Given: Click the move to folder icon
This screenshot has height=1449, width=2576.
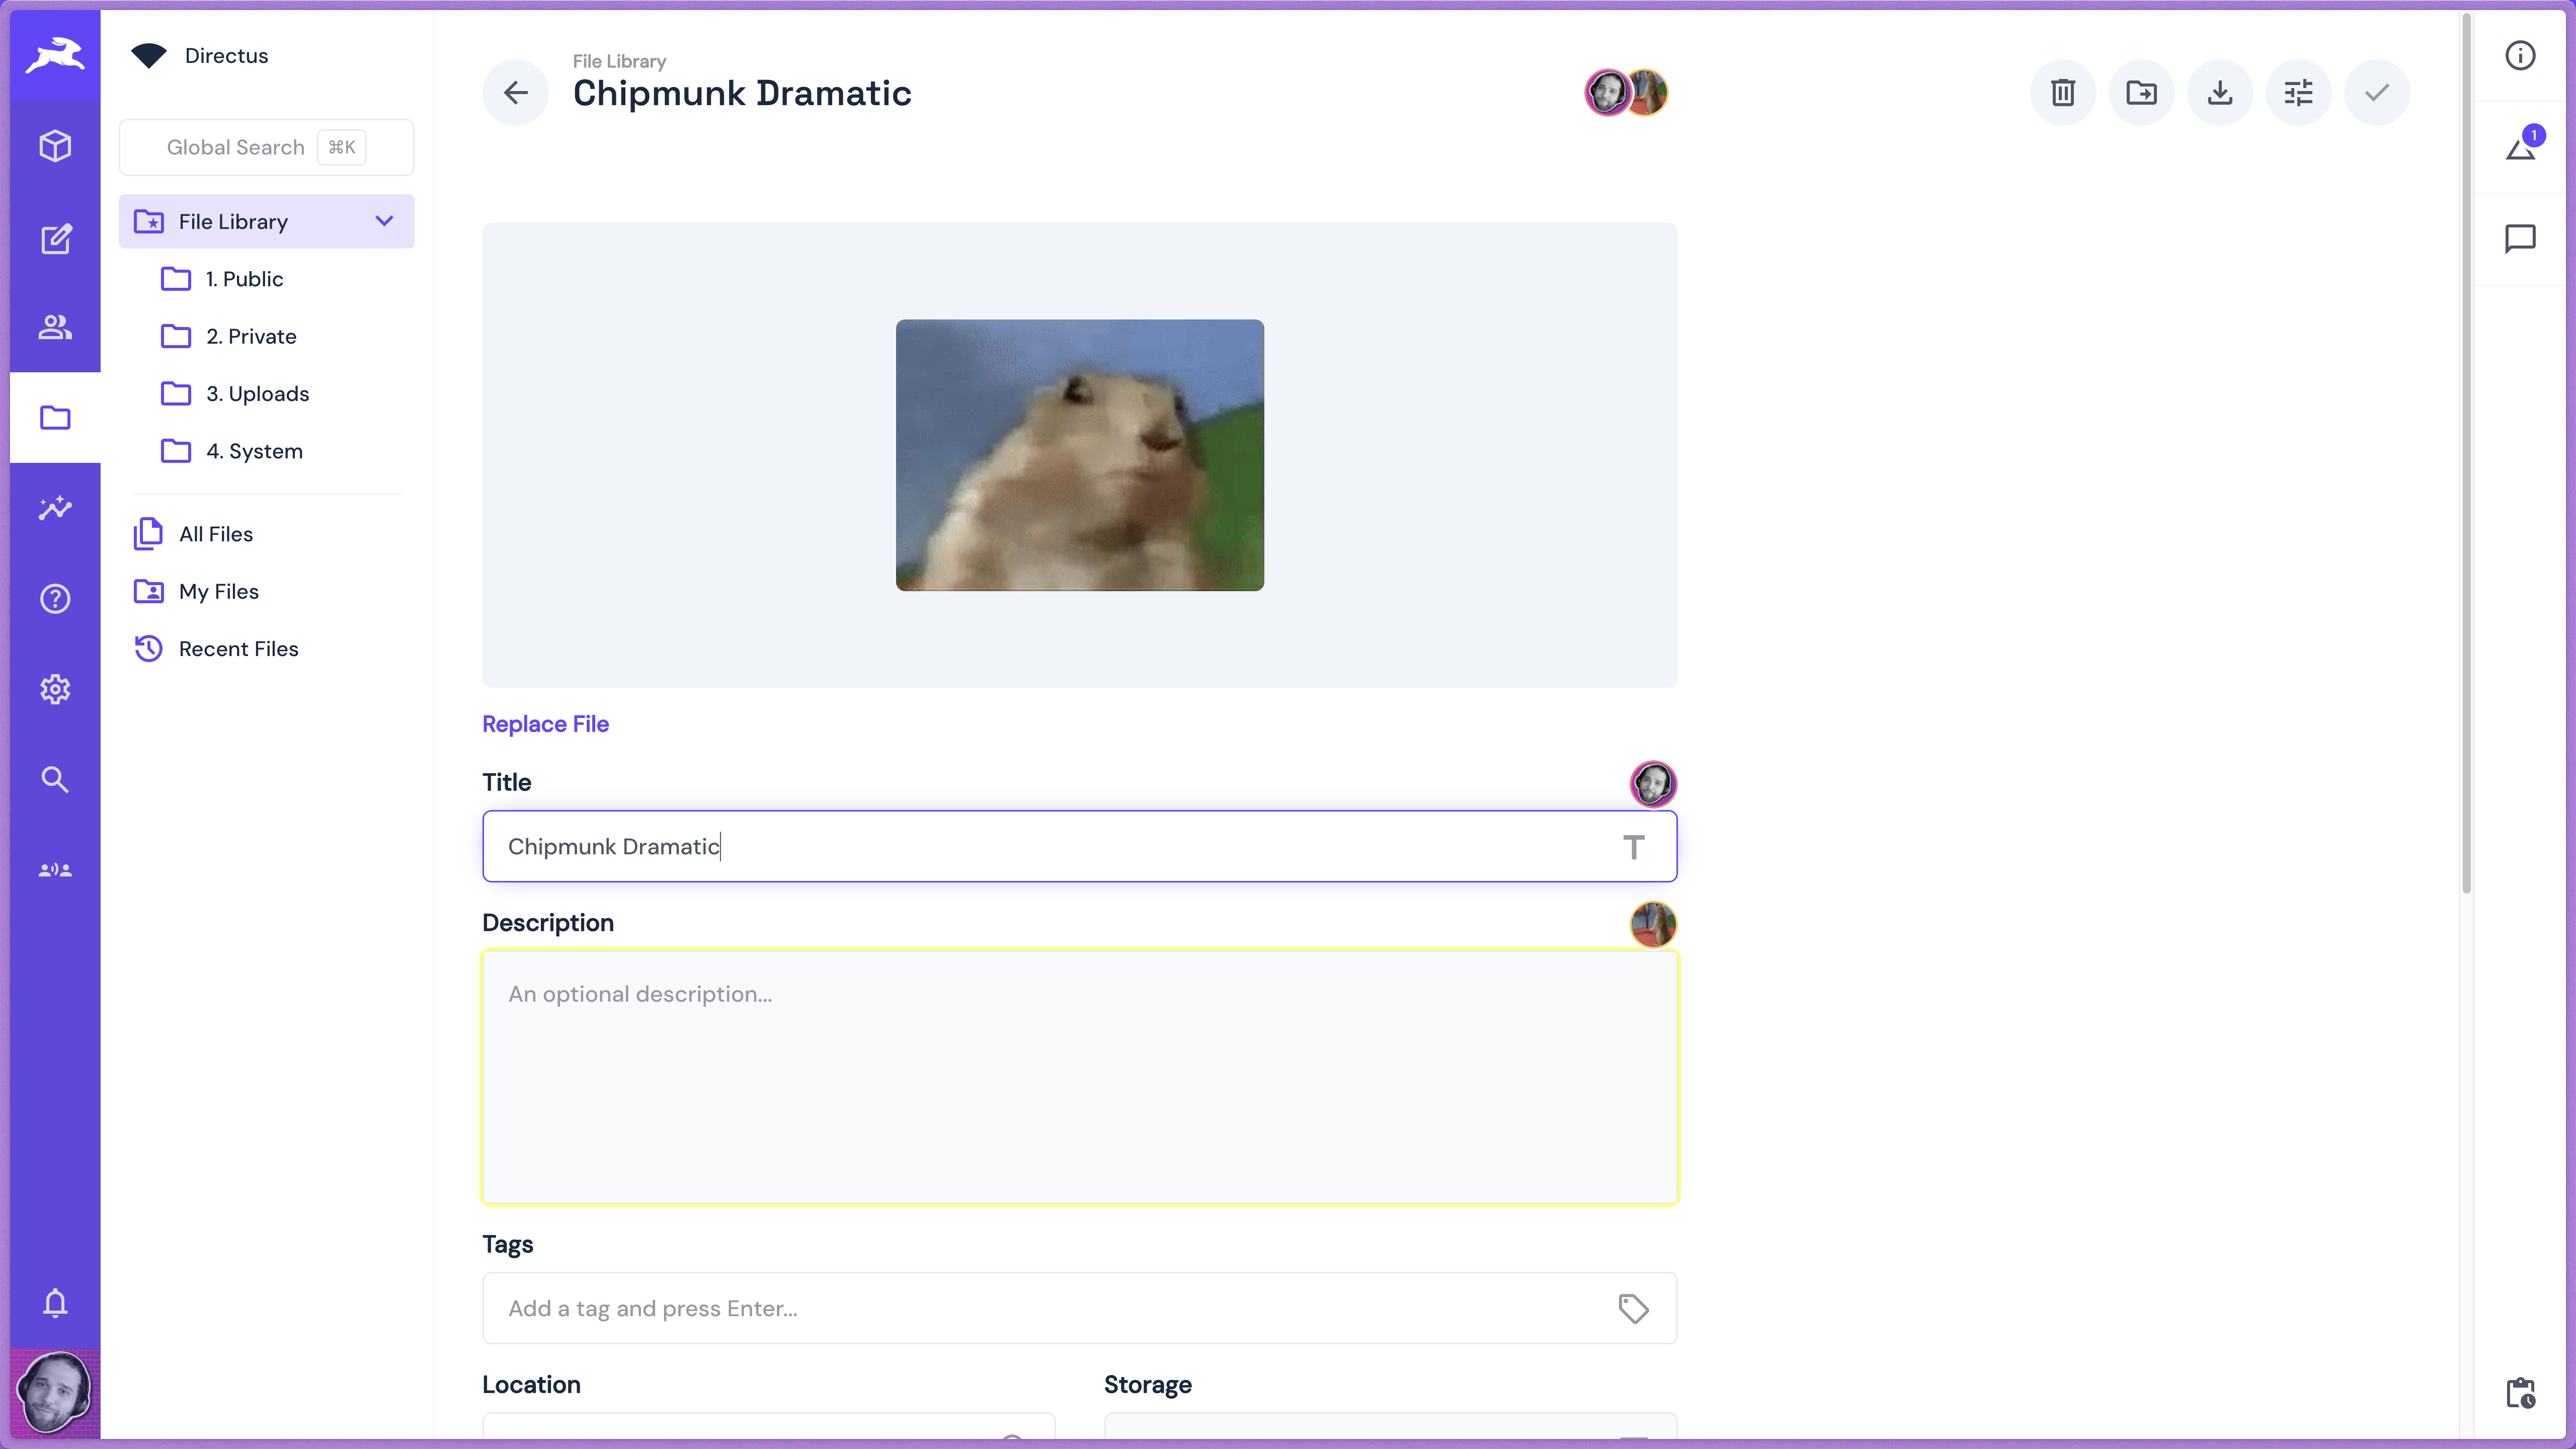Looking at the screenshot, I should [x=2141, y=93].
